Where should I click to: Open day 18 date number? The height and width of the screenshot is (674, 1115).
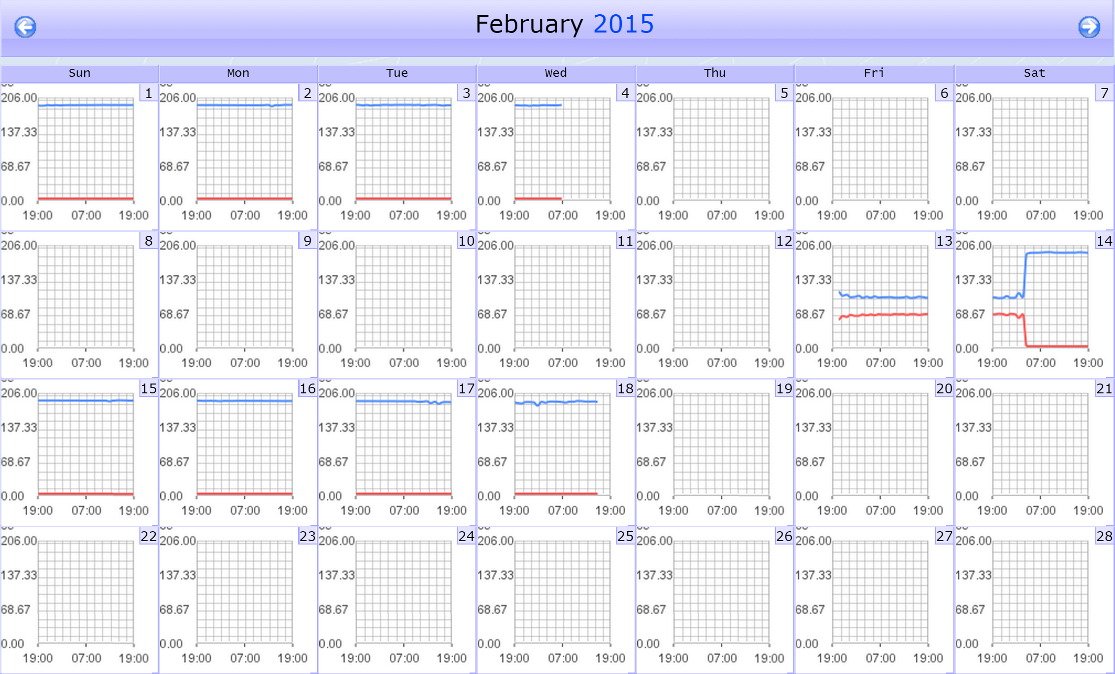coord(625,388)
